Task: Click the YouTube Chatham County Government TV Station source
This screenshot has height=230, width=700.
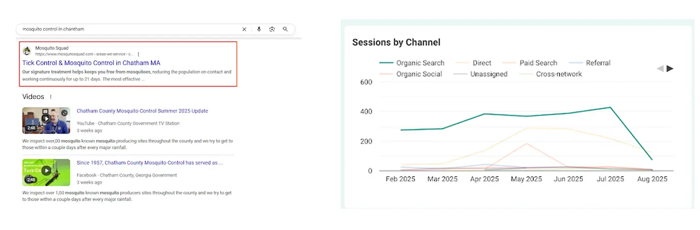Action: pos(128,123)
